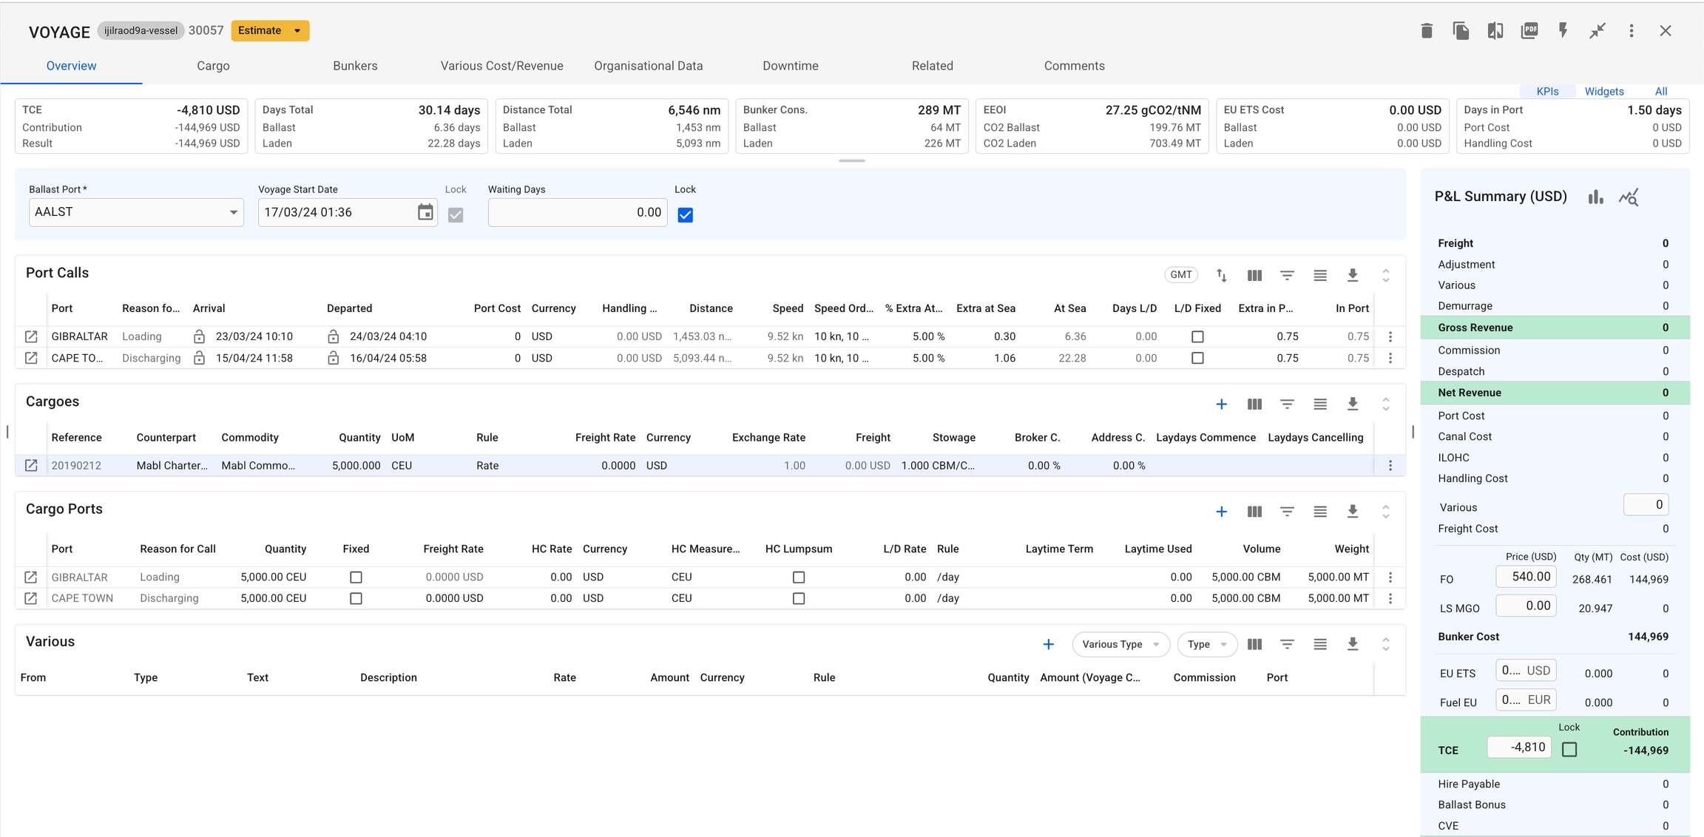Screen dimensions: 1704x837
Task: Open the Various Cost/Revenue tab
Action: [x=501, y=66]
